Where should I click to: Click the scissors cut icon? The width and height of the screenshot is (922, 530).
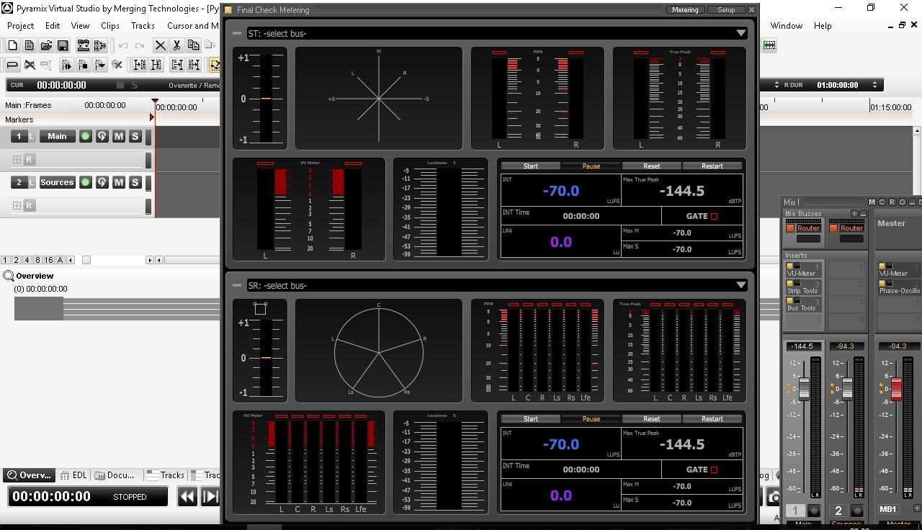(x=176, y=45)
